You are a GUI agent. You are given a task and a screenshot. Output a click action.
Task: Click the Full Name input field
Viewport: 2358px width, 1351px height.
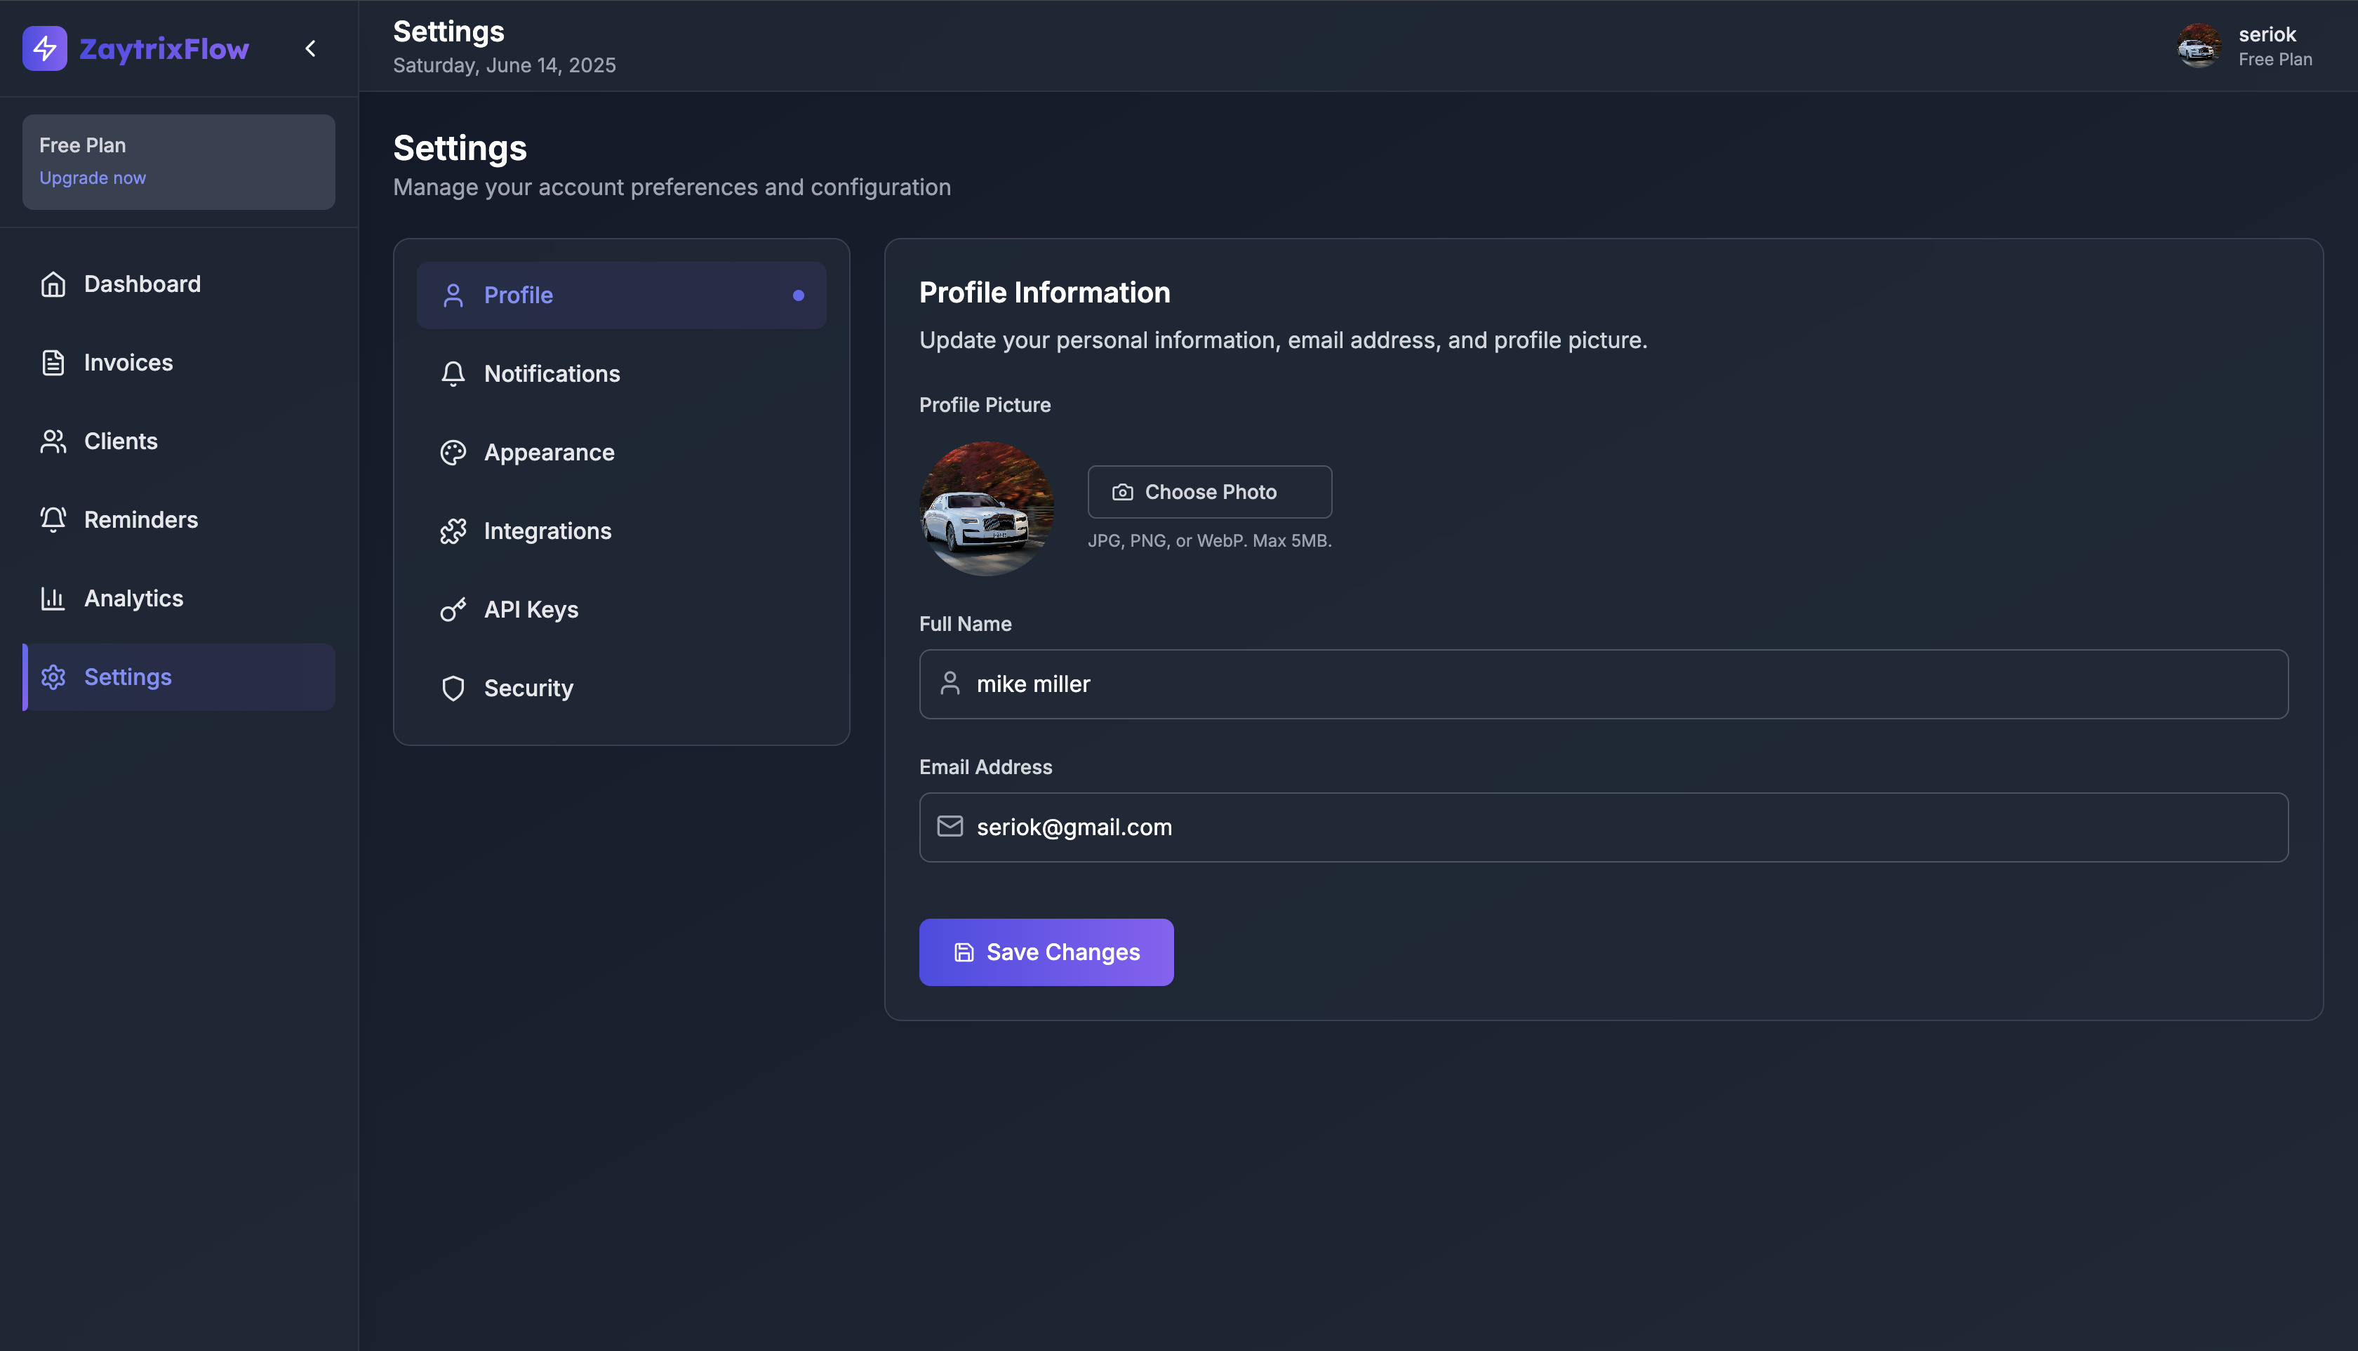pyautogui.click(x=1602, y=684)
